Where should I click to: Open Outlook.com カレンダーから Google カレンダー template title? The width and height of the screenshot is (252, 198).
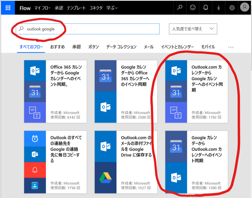(207, 78)
